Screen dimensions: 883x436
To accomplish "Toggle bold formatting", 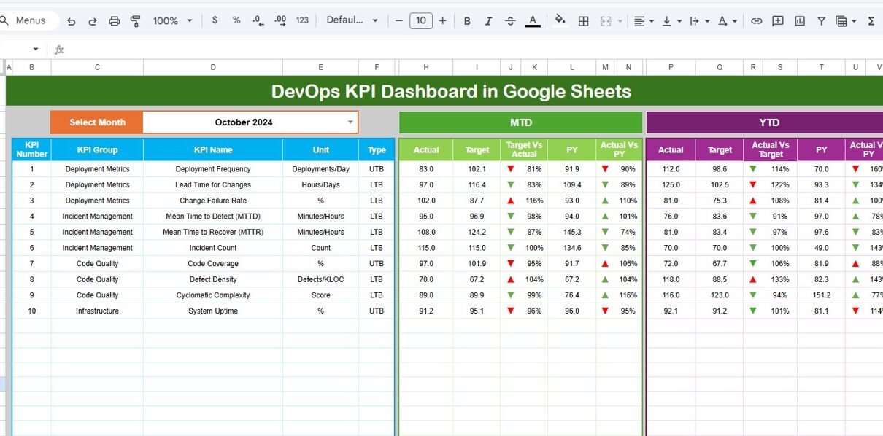I will click(468, 21).
